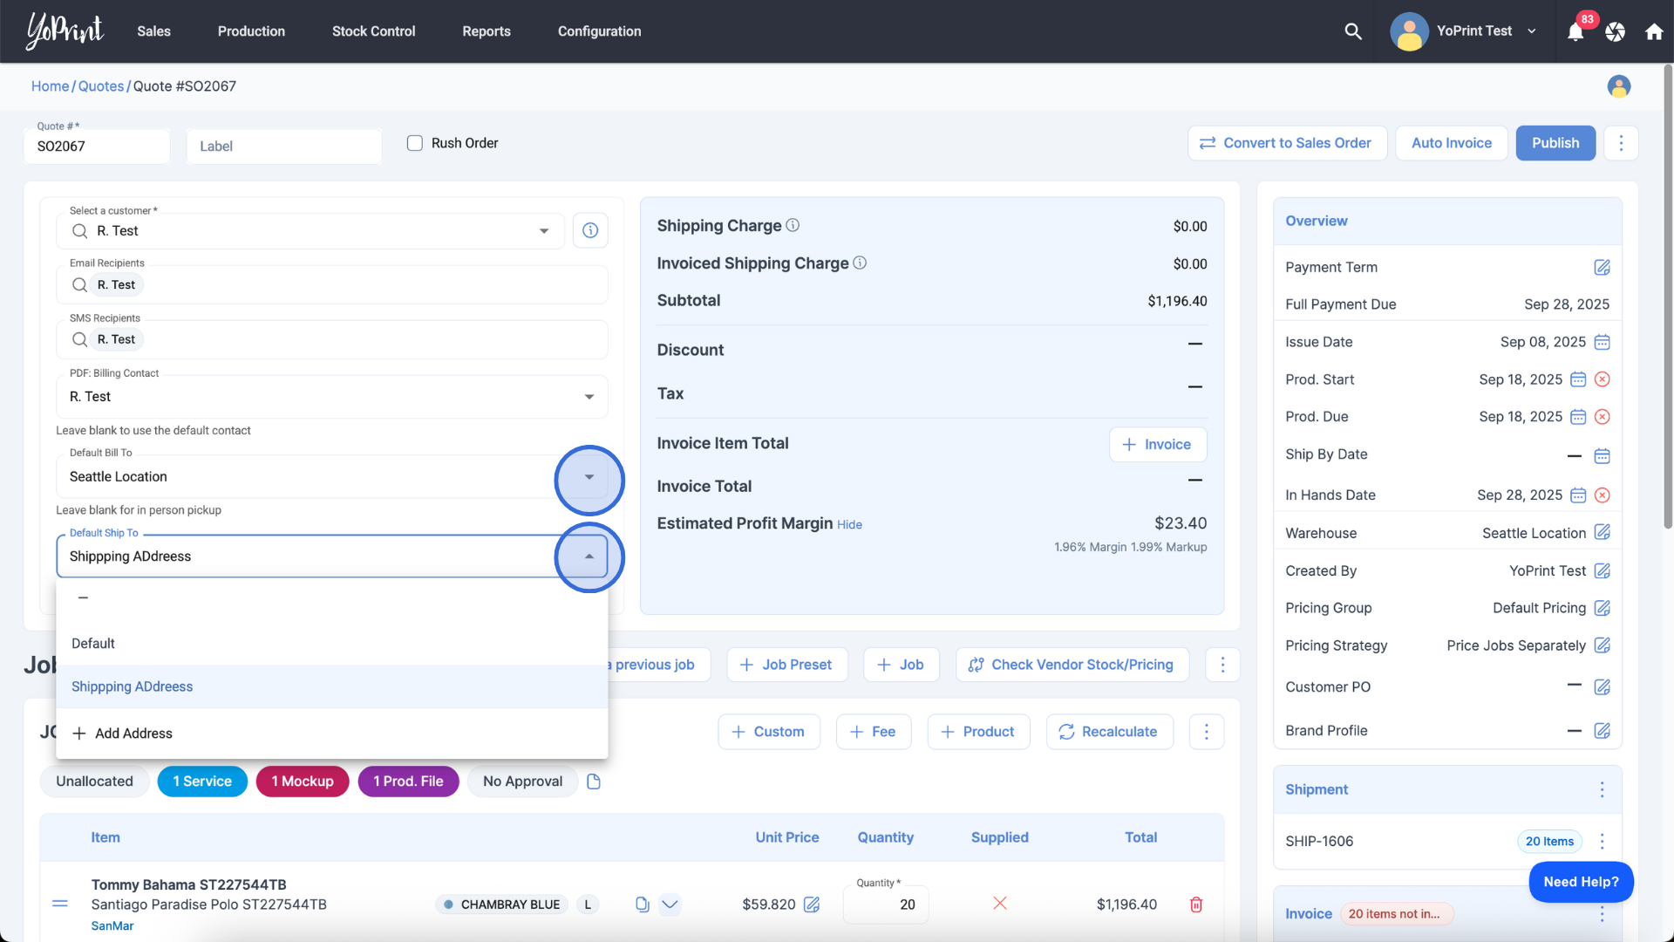Image resolution: width=1674 pixels, height=942 pixels.
Task: Click the Publish button
Action: pos(1555,143)
